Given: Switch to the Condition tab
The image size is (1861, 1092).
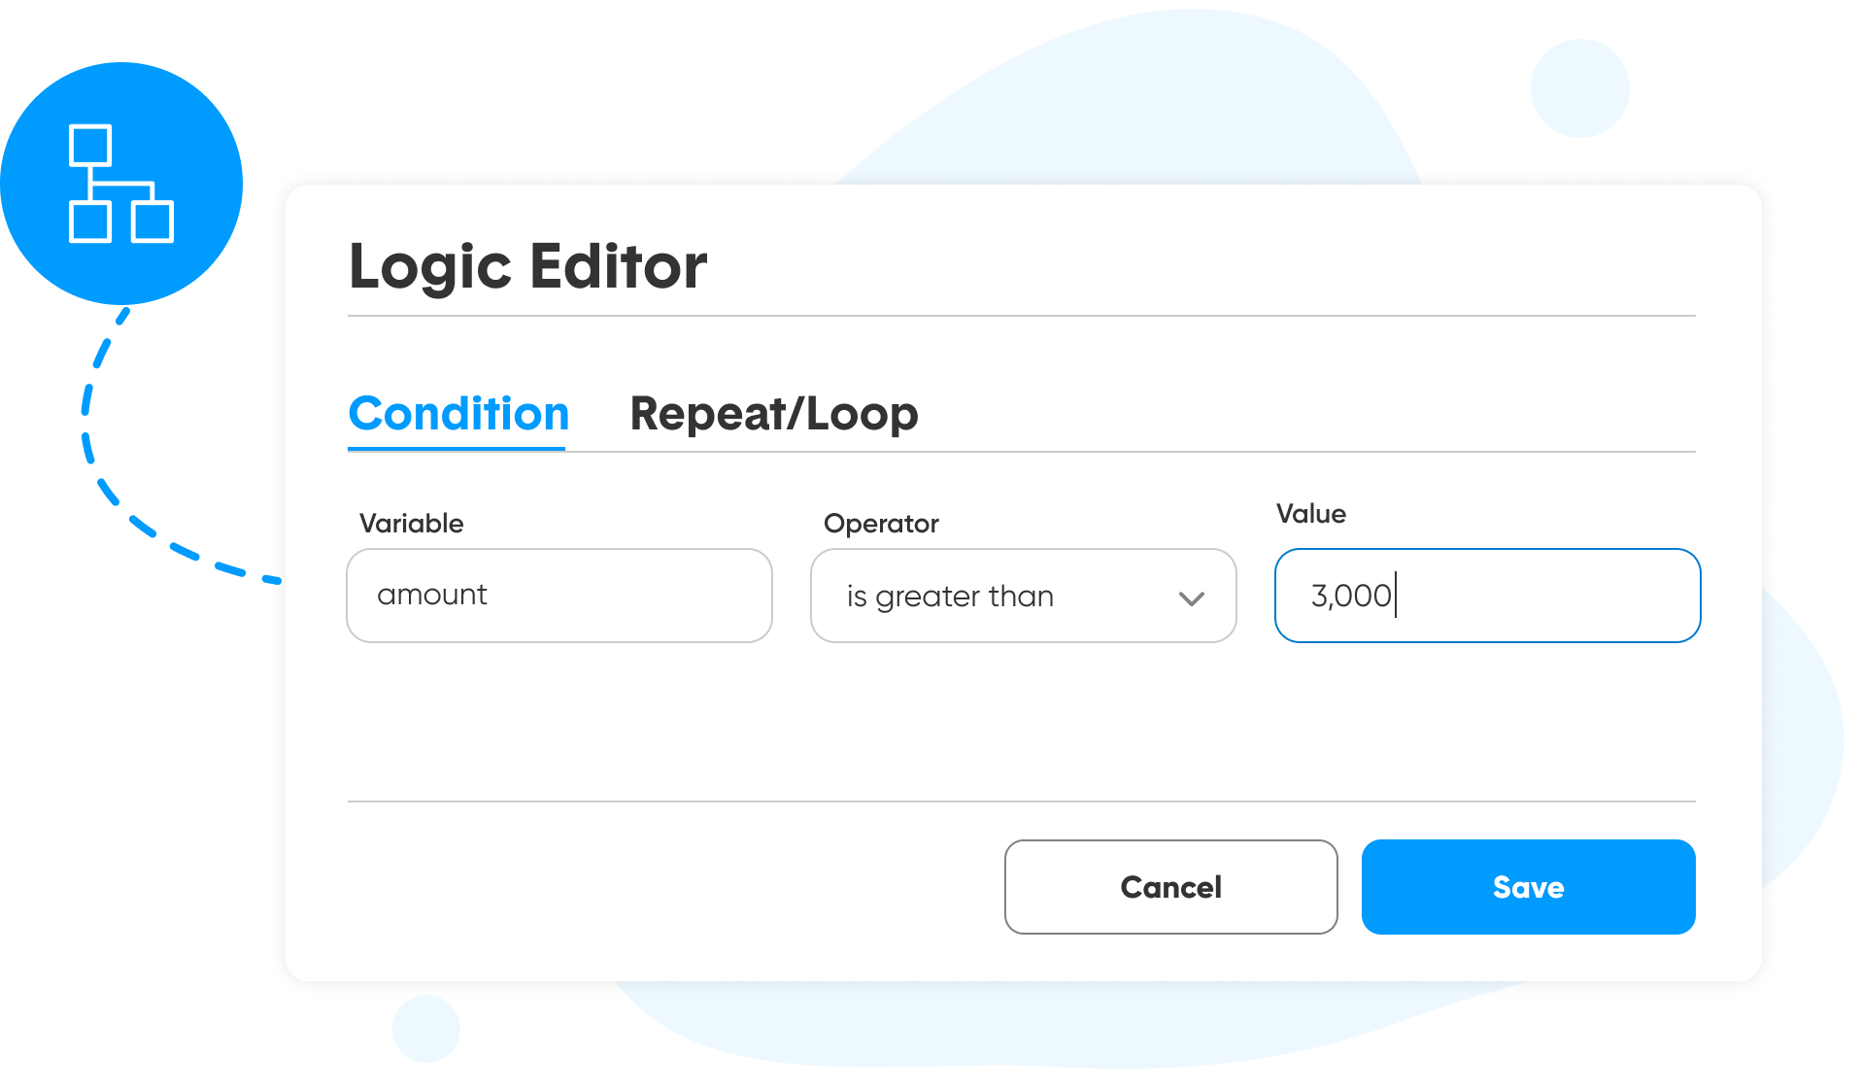Looking at the screenshot, I should coord(457,414).
